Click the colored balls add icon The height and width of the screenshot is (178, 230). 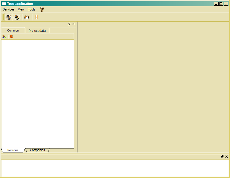4,37
